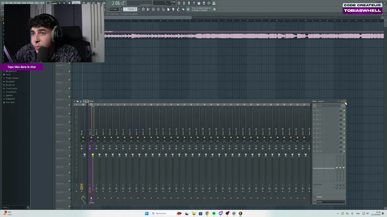Click the render export icon
Viewport: 387px width, 217px height.
coord(204,3)
